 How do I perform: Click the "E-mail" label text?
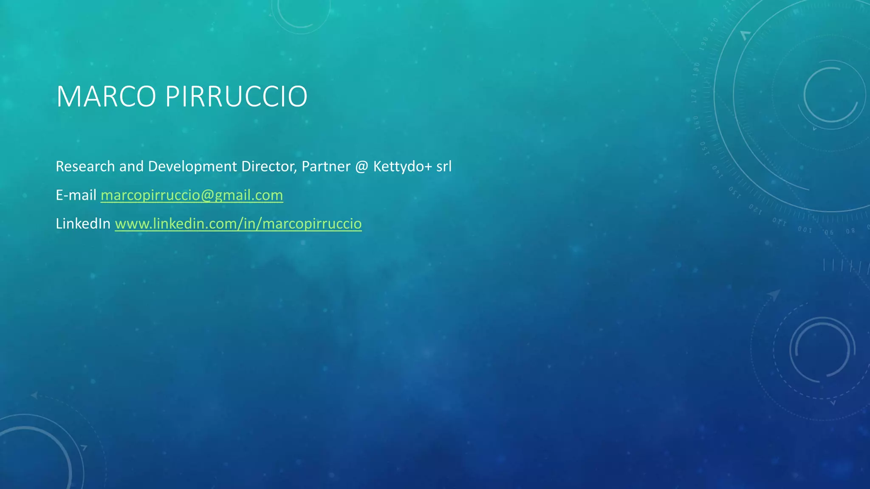(76, 195)
